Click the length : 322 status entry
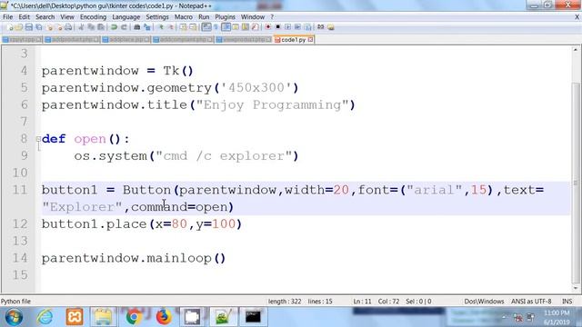The height and width of the screenshot is (327, 582). click(285, 302)
